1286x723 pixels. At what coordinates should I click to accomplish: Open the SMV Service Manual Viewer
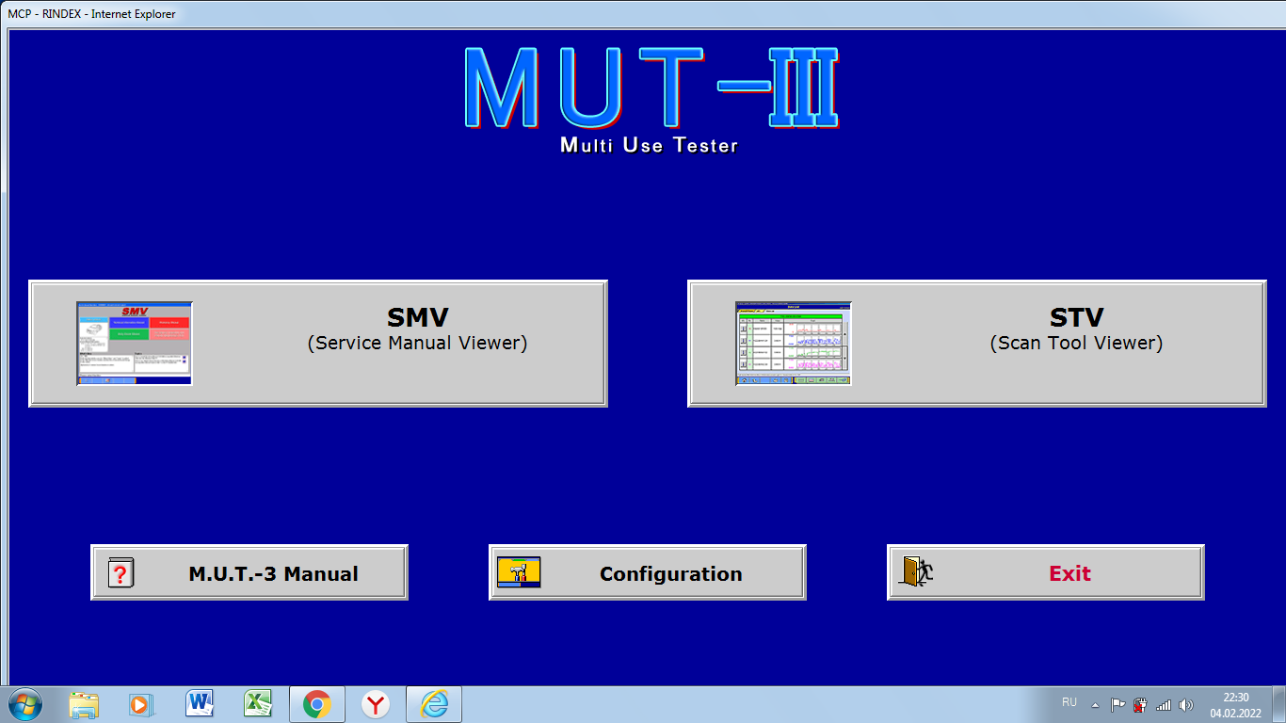tap(417, 329)
